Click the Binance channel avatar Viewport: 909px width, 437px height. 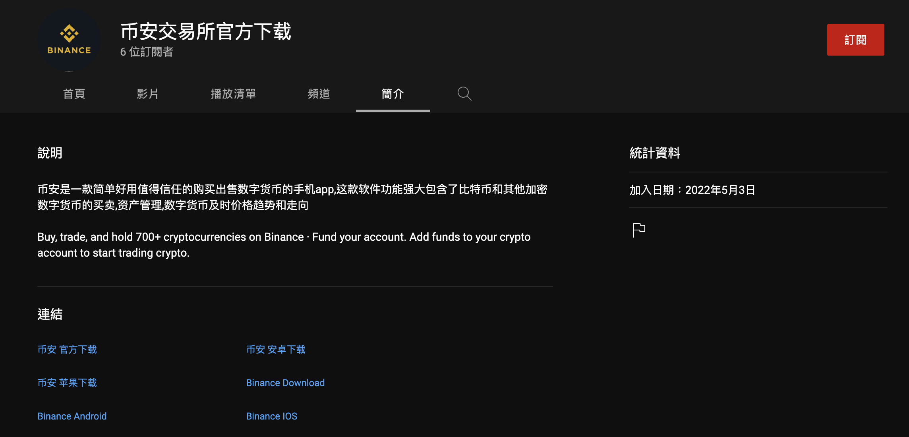pyautogui.click(x=69, y=40)
